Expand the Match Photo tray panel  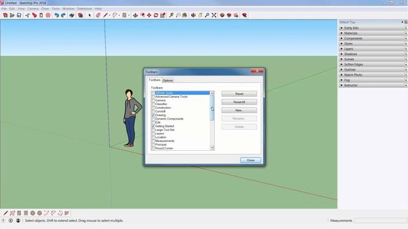[373, 75]
